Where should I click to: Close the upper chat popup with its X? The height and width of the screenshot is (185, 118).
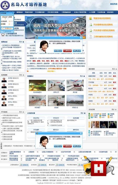click(x=81, y=38)
